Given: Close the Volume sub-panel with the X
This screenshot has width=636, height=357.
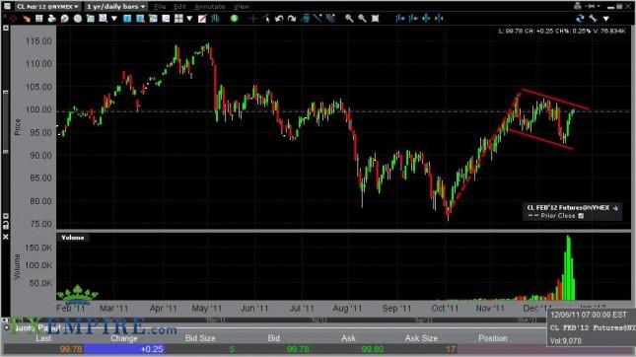Looking at the screenshot, I should (x=6, y=236).
